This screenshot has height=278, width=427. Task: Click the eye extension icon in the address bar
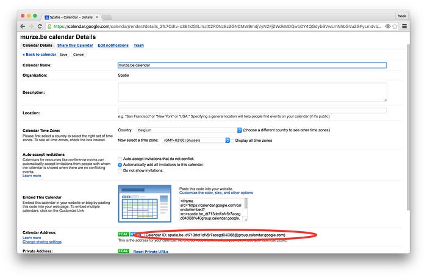(387, 26)
